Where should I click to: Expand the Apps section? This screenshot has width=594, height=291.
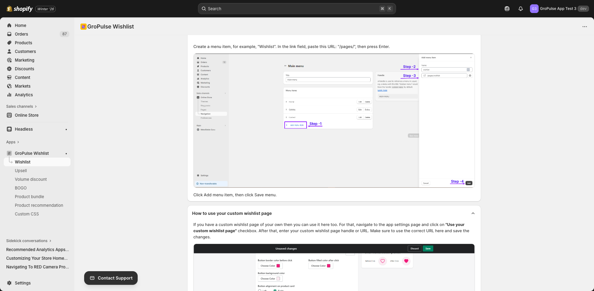tap(13, 142)
